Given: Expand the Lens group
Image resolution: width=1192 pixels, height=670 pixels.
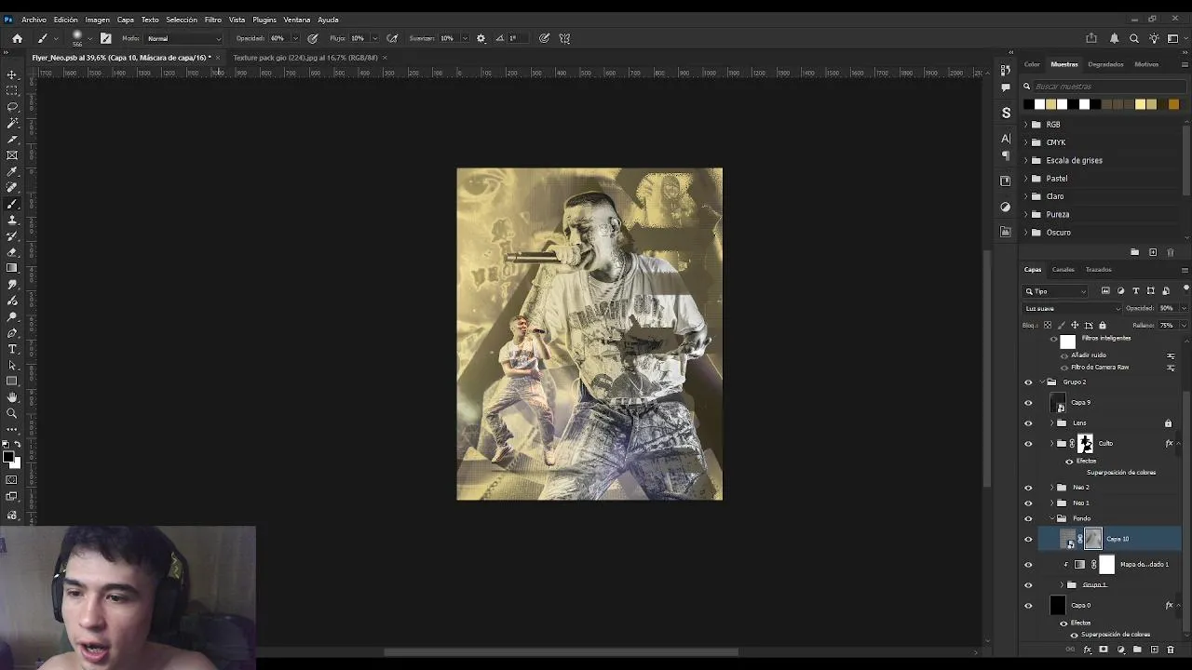Looking at the screenshot, I should click(x=1052, y=423).
